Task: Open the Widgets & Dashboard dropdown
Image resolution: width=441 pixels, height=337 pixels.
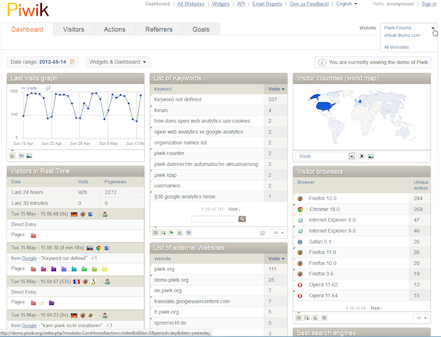Action: click(x=118, y=63)
